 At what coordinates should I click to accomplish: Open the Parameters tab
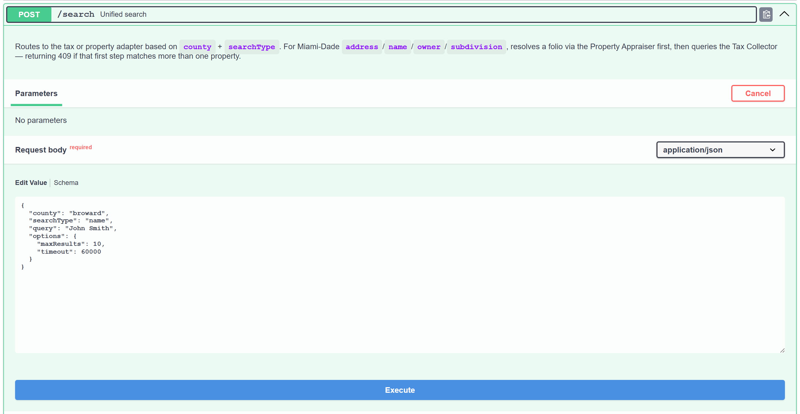click(36, 94)
